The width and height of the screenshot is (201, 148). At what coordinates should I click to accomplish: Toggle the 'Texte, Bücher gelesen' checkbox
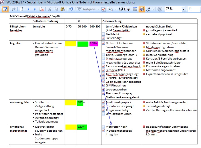tap(104, 55)
